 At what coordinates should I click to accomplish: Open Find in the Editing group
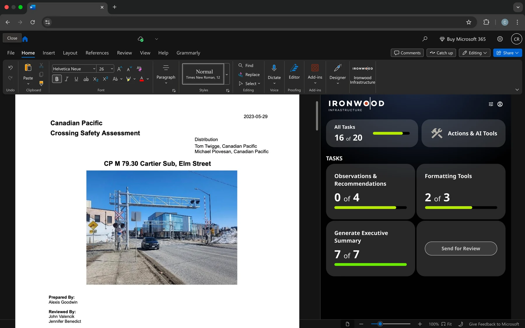[246, 66]
